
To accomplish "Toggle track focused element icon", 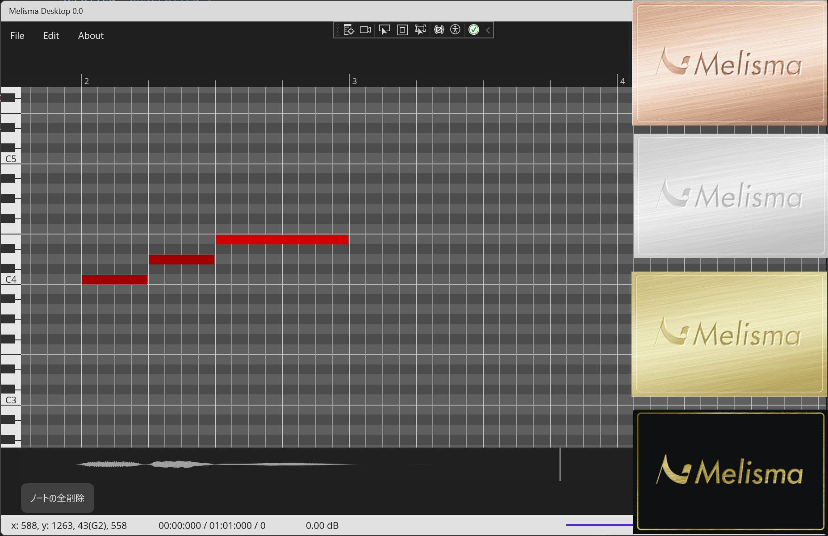I will coord(420,30).
